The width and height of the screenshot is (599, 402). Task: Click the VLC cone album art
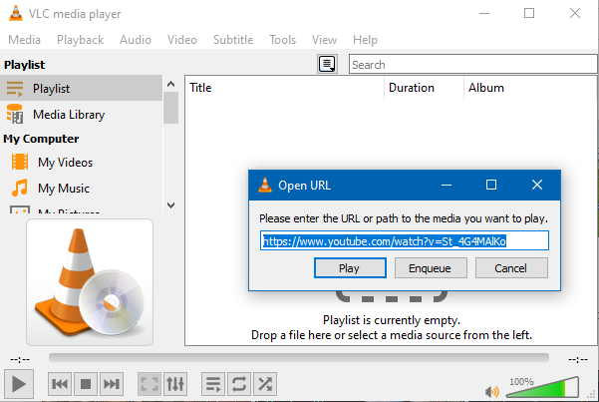(90, 282)
